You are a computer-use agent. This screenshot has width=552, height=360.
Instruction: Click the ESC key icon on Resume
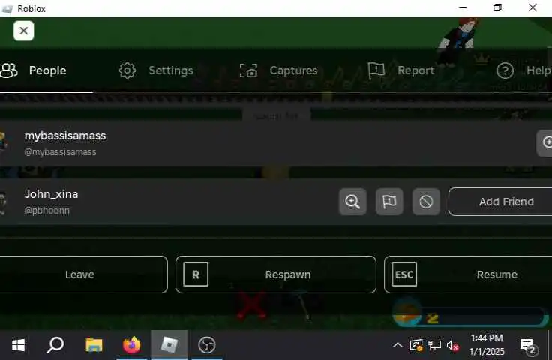pos(404,274)
